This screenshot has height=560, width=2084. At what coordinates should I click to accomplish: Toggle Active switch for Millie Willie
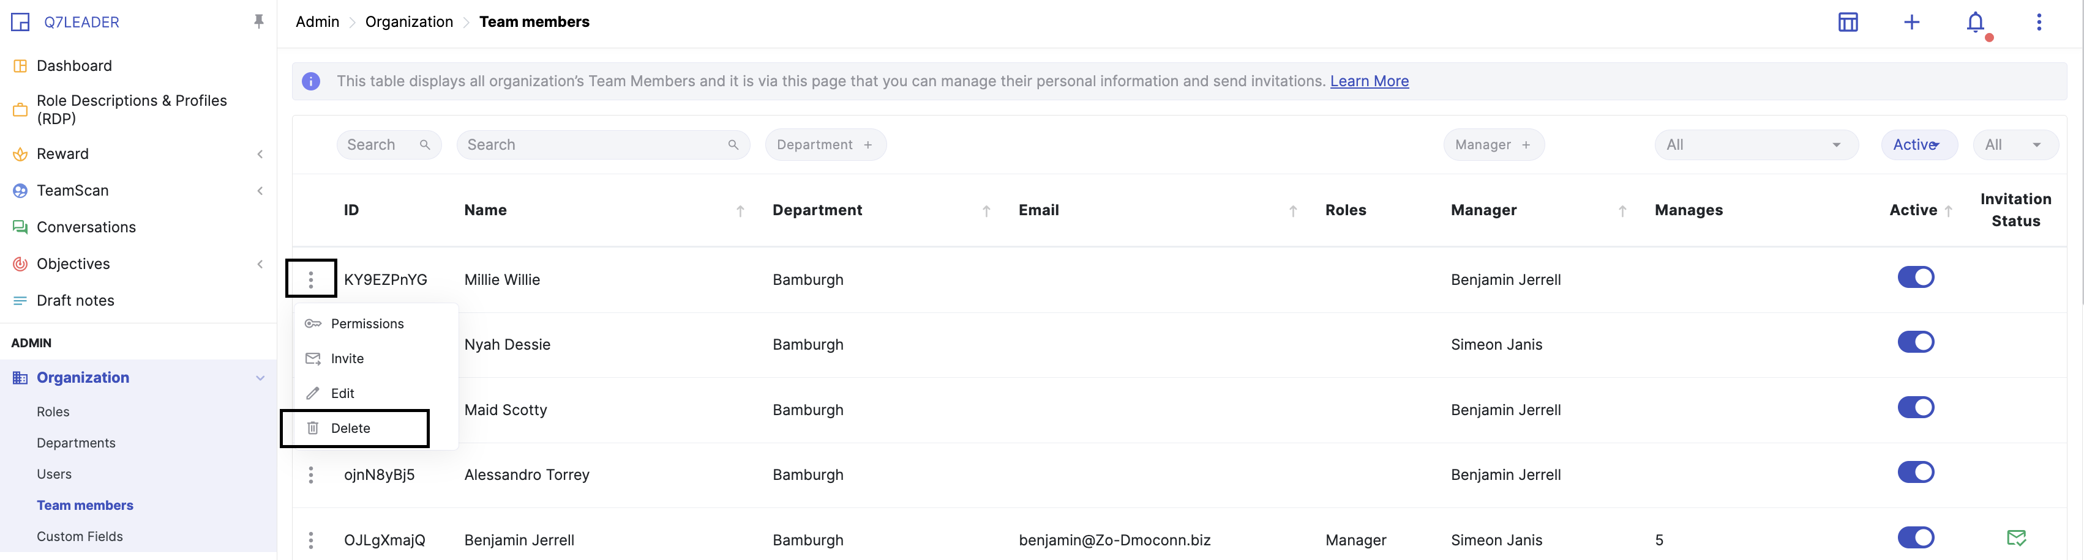(1916, 277)
